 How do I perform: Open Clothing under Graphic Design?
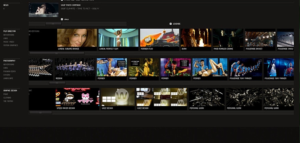click(7, 98)
